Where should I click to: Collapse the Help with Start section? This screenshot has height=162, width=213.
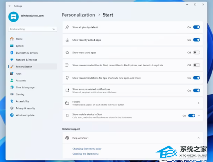198,138
